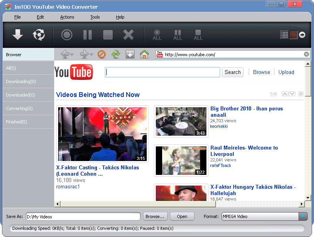The width and height of the screenshot is (314, 237).
Task: Click Edit link of Videos Being Watched
Action: point(274,94)
